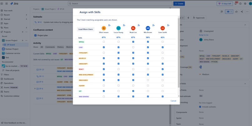Open Your work in sidebar
The image size is (252, 126).
tap(8, 11)
